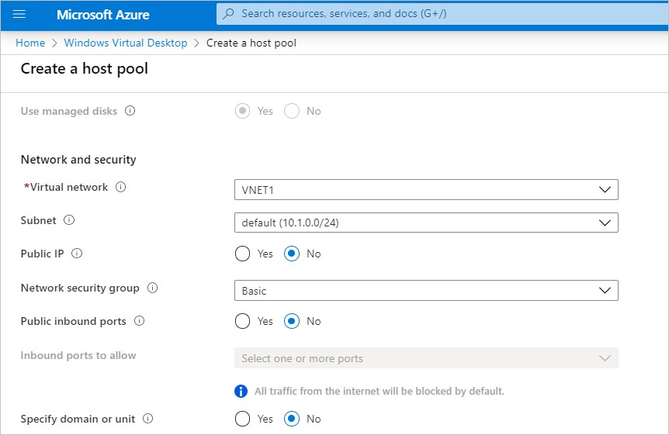Click the Public inbound ports label
The width and height of the screenshot is (669, 435).
coord(74,321)
